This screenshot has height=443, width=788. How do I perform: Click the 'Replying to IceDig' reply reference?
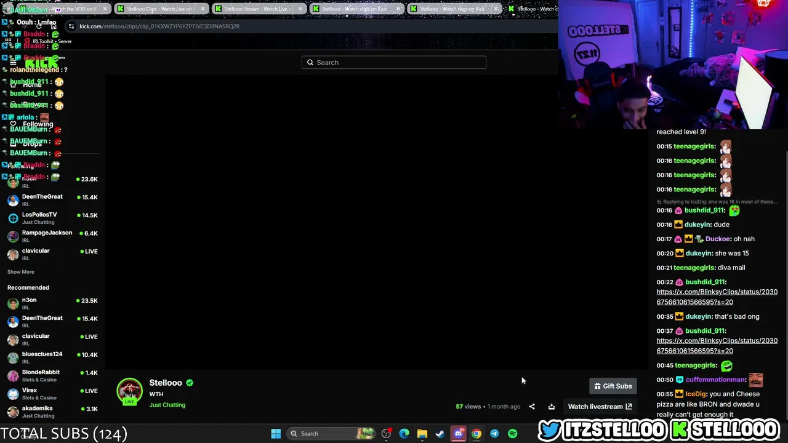click(718, 202)
